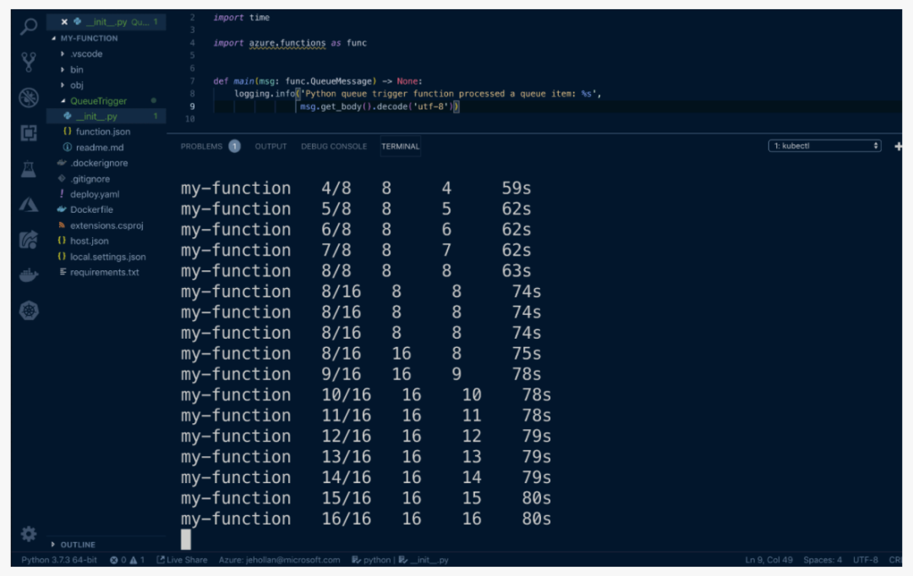
Task: Click 'import azure.functions as func' line
Action: (290, 42)
